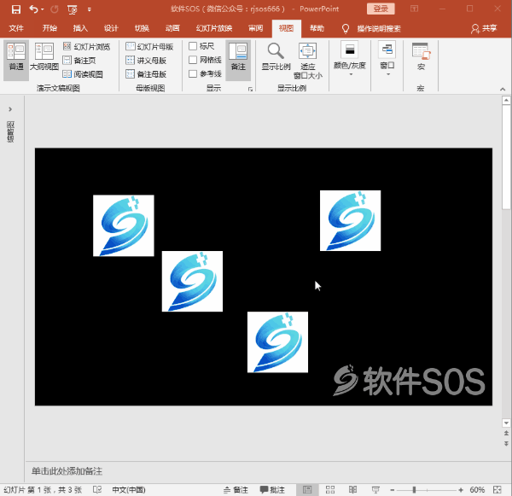Start slideshow from status bar icon

[x=375, y=490]
